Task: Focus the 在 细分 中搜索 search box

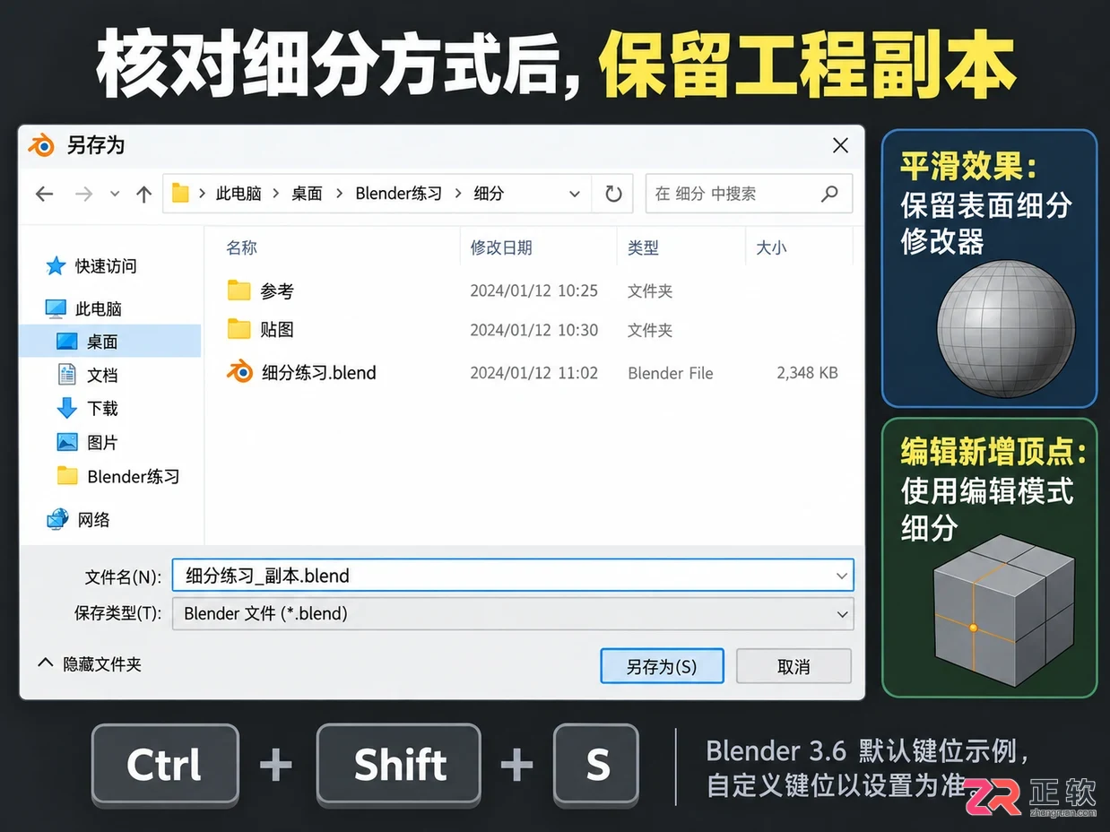Action: pyautogui.click(x=749, y=194)
